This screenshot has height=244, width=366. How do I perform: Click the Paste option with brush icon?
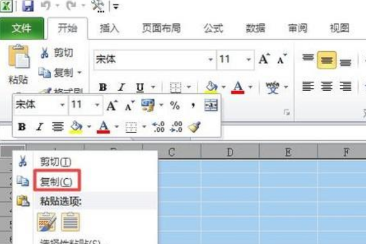[46, 221]
